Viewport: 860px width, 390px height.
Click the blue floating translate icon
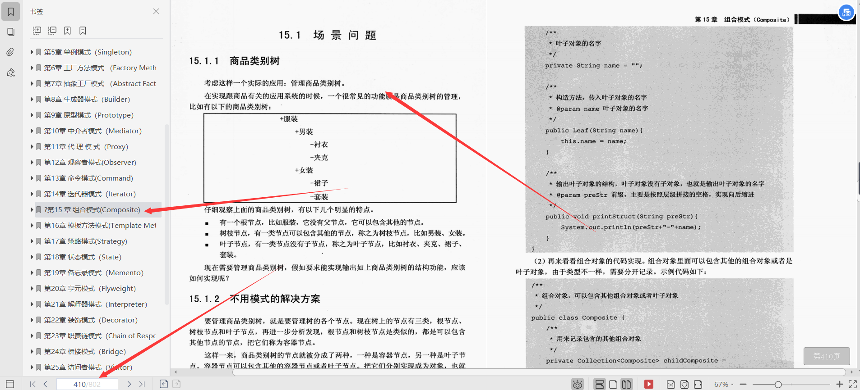point(846,12)
